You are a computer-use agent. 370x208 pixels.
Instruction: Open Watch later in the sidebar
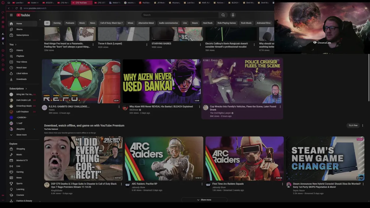click(22, 68)
